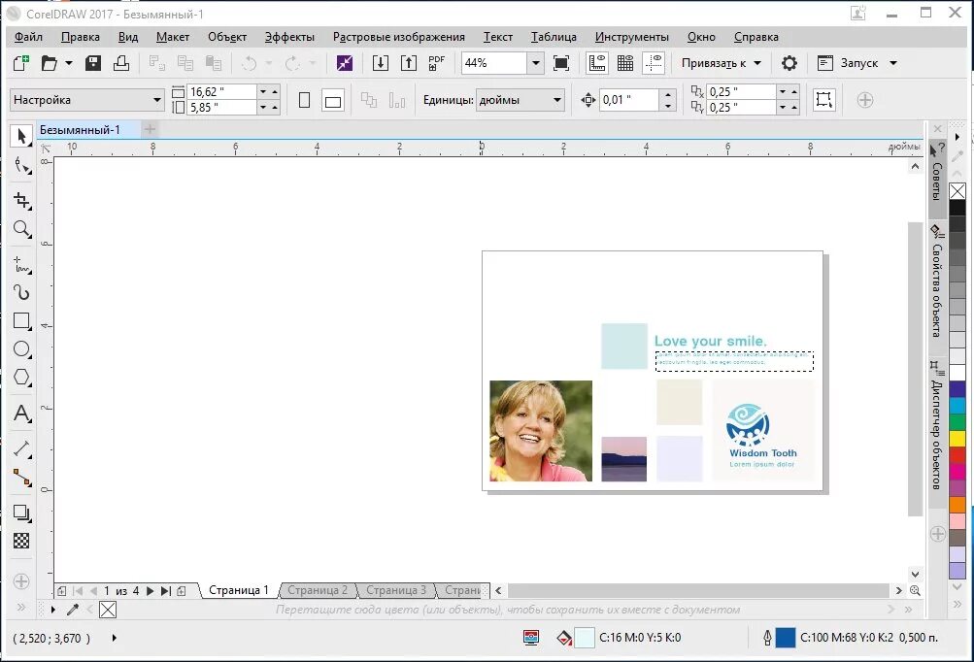
Task: Open the Макет menu
Action: 172,37
